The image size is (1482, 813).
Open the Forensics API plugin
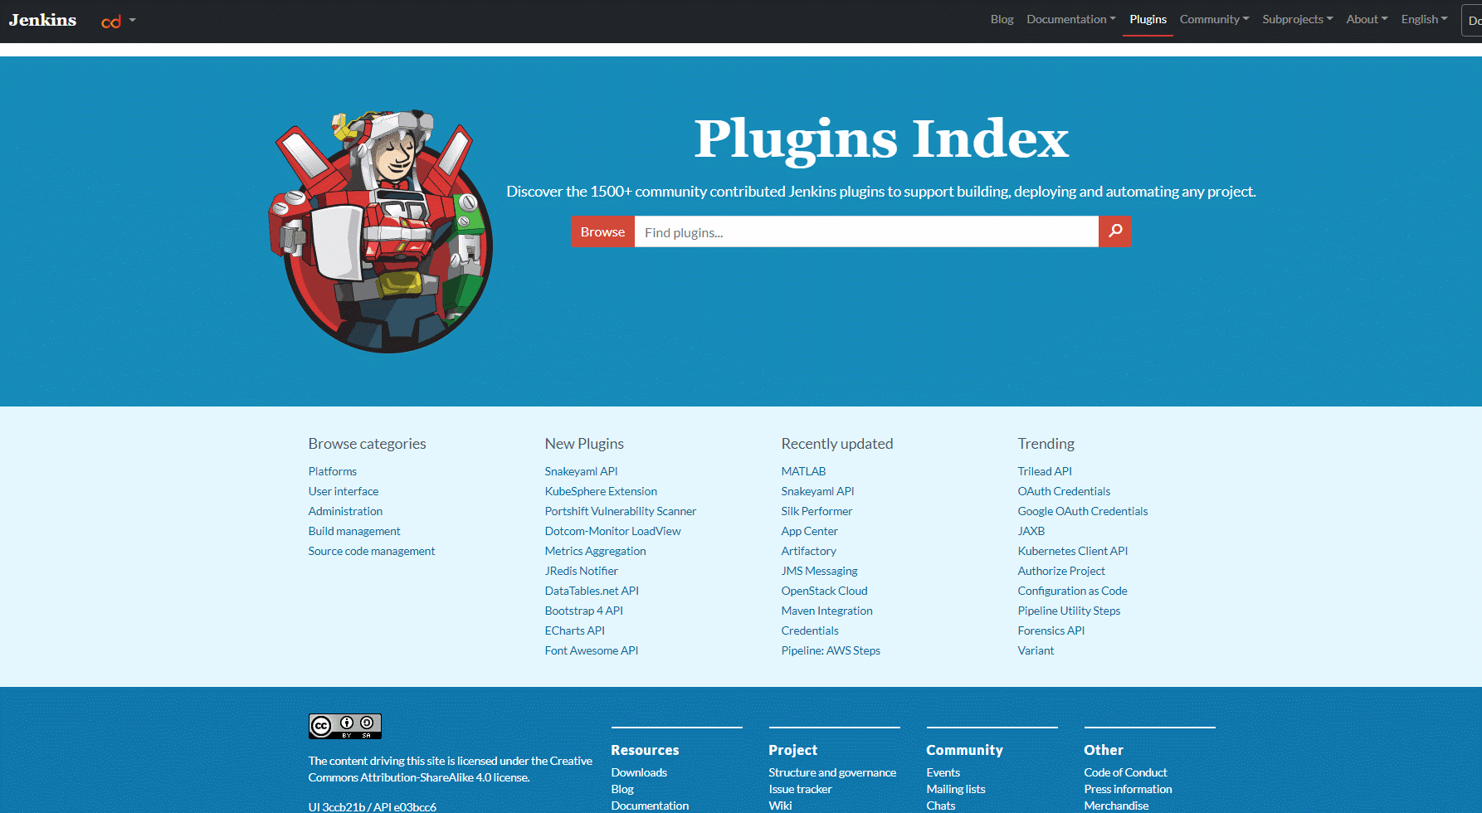1051,630
